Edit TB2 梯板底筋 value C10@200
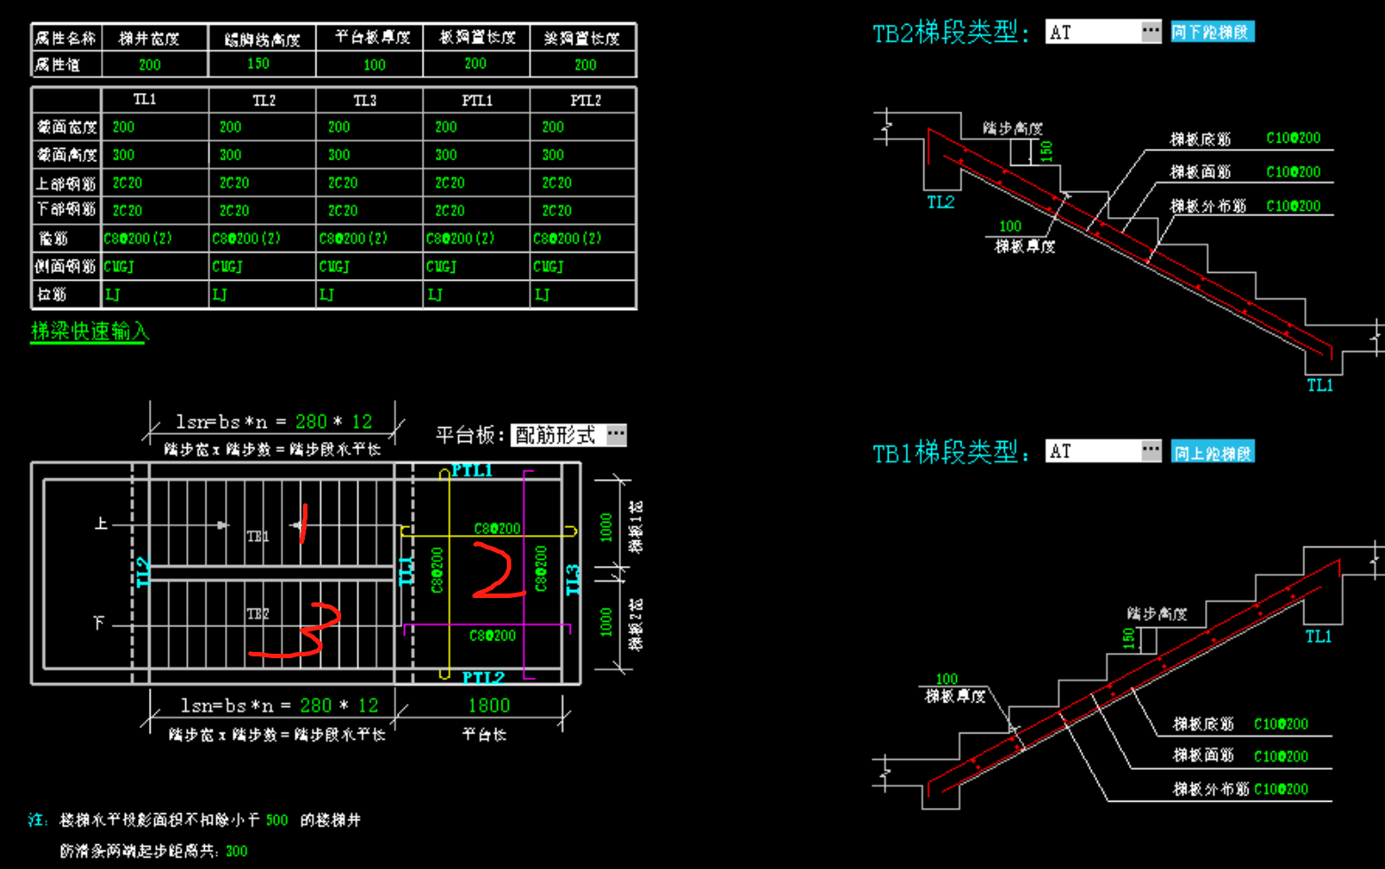Image resolution: width=1385 pixels, height=869 pixels. 1293,138
